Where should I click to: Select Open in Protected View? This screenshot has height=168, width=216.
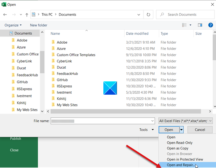click(x=185, y=159)
